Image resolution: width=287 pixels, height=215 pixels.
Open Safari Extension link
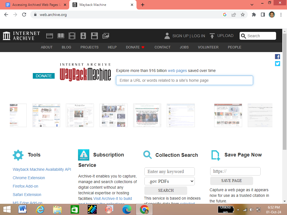(x=27, y=195)
